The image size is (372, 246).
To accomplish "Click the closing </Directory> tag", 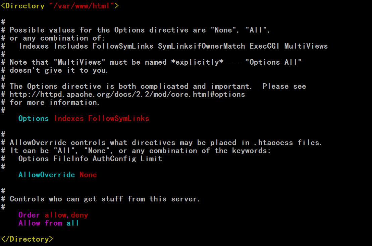I will coord(27,239).
